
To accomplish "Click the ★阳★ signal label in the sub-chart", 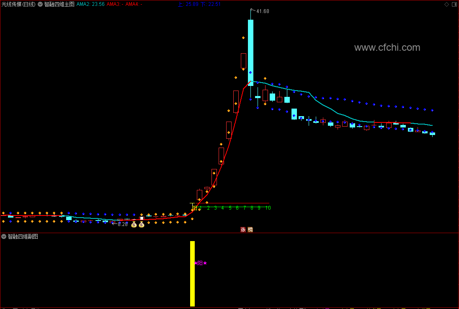I will [201, 263].
